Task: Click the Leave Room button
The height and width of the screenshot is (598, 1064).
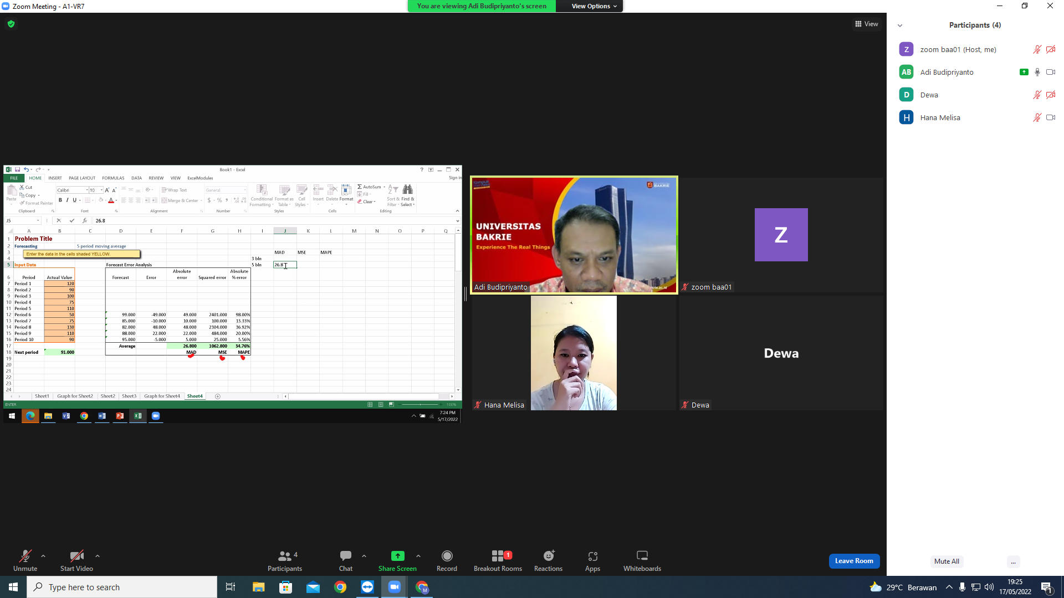Action: 854,561
